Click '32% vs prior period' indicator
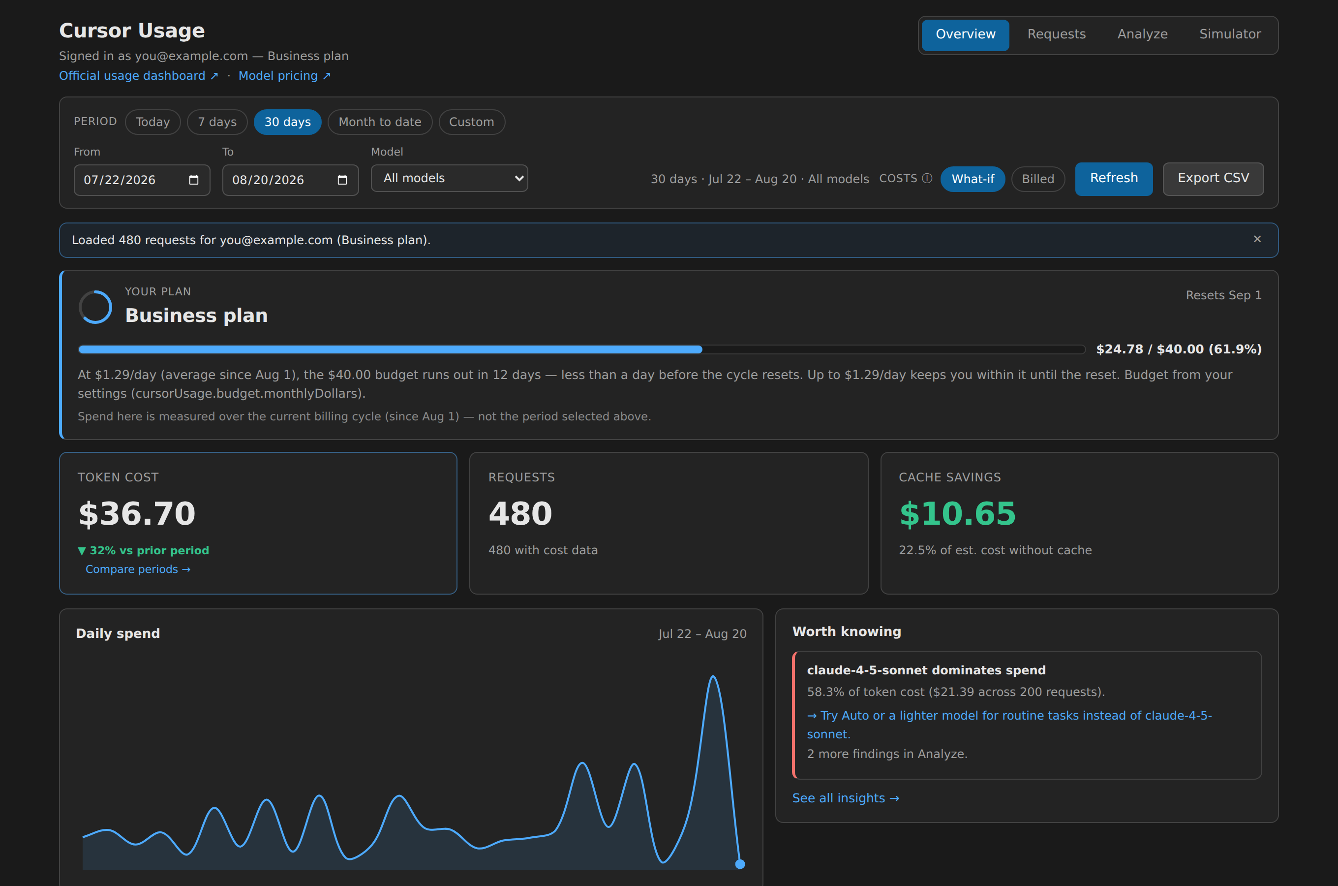 click(x=144, y=550)
